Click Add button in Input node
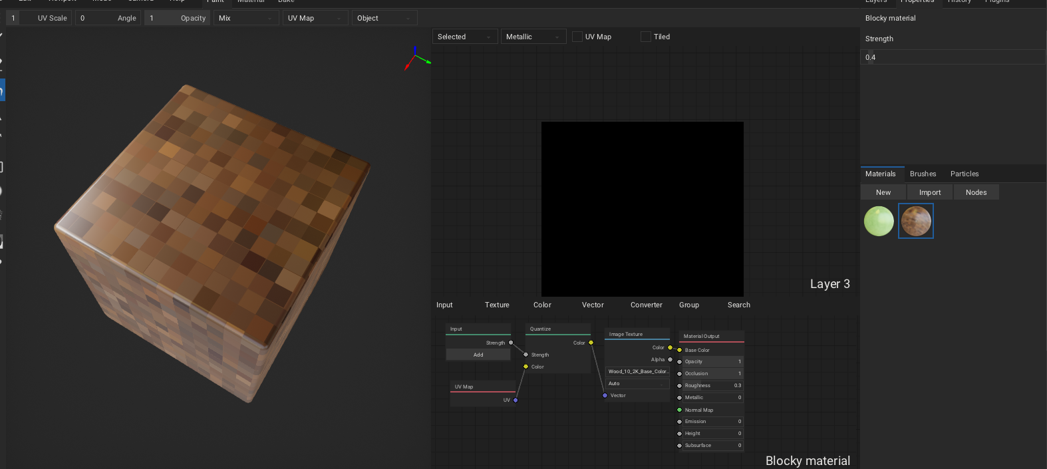Image resolution: width=1047 pixels, height=469 pixels. (x=478, y=355)
